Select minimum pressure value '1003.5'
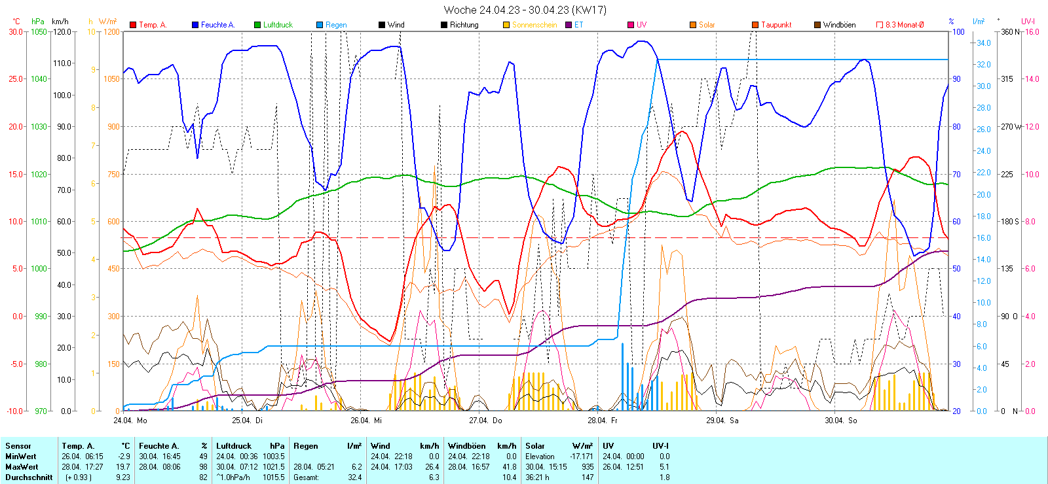1048x484 pixels. pos(274,457)
